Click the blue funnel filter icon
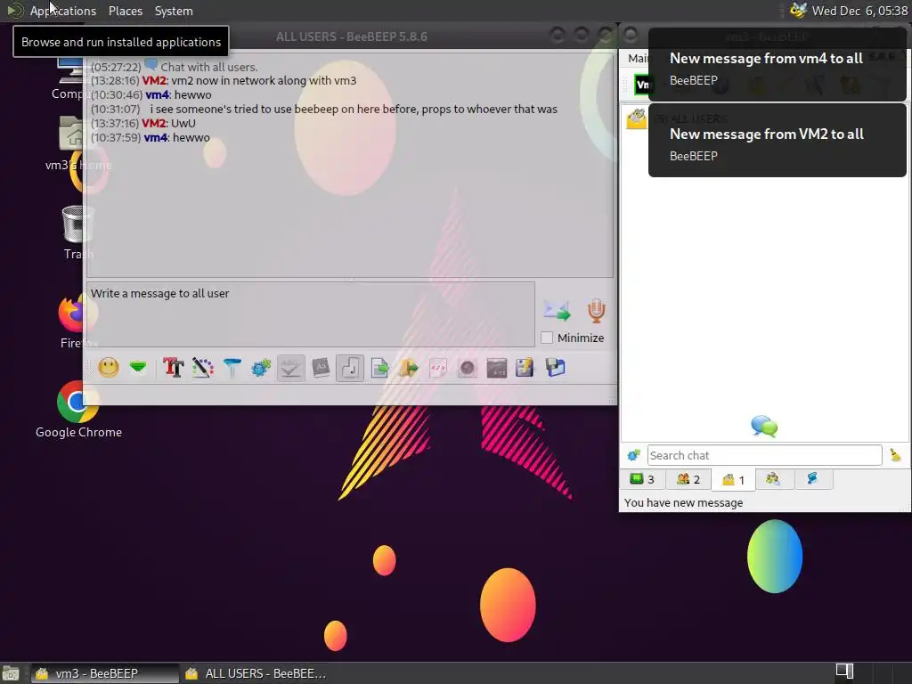 [x=232, y=368]
